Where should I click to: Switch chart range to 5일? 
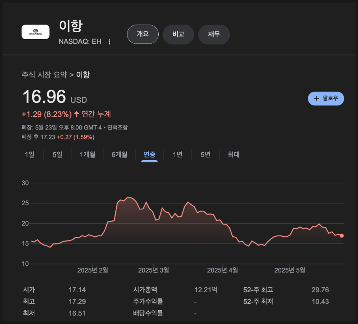tap(57, 155)
